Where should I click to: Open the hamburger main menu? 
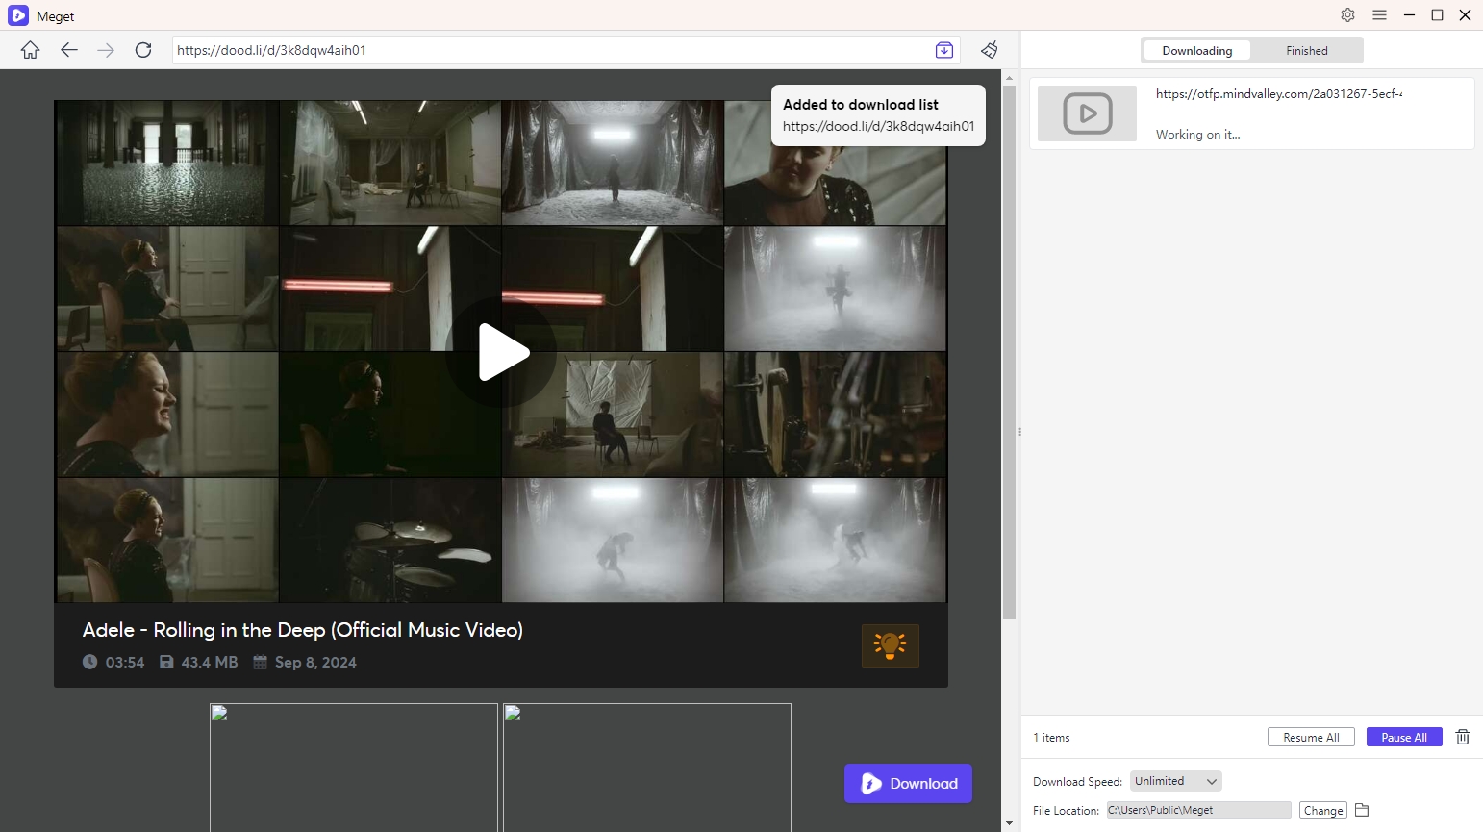click(1379, 15)
